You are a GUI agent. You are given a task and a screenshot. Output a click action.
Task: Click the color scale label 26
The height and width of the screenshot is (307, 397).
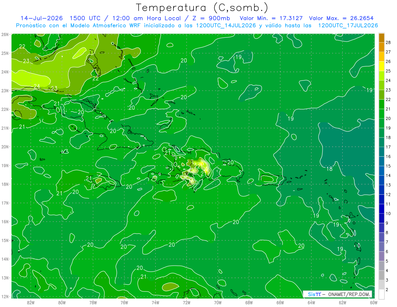coord(388,62)
